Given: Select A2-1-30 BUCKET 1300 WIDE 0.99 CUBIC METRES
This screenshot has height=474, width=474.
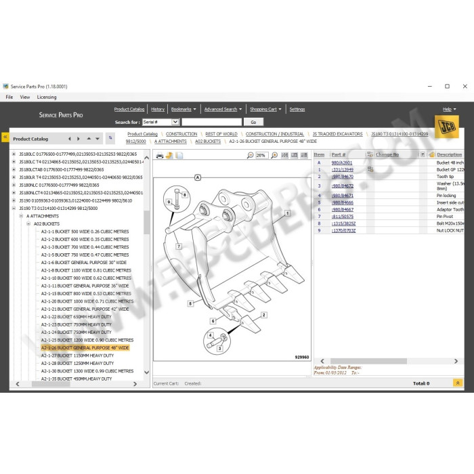Looking at the screenshot, I should 87,371.
